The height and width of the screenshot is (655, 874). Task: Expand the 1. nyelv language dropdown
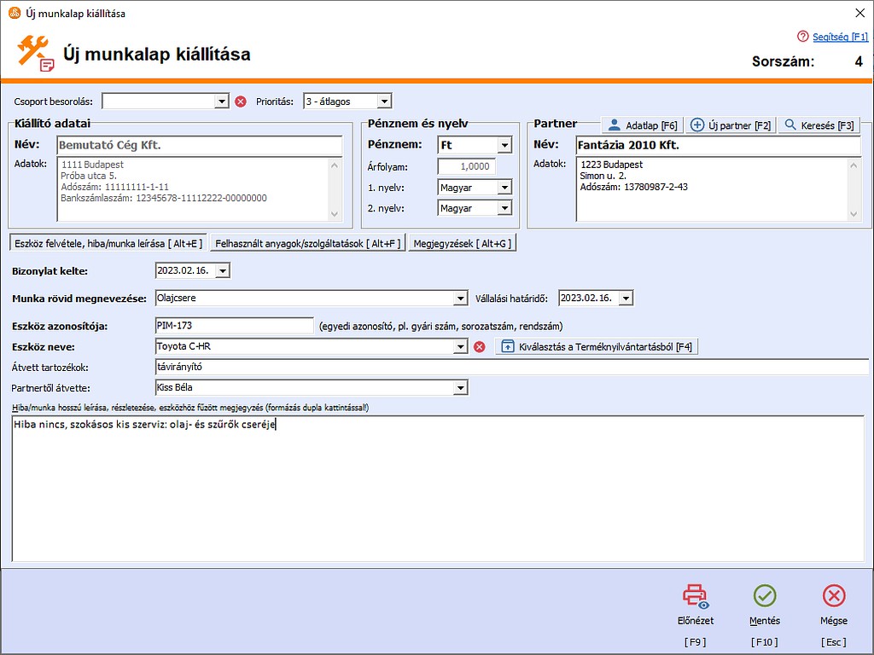[504, 188]
